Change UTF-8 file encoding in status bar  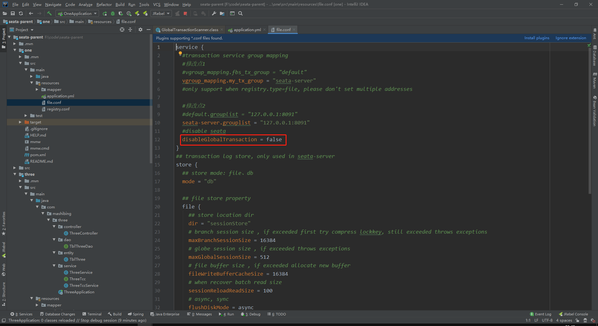[547, 320]
